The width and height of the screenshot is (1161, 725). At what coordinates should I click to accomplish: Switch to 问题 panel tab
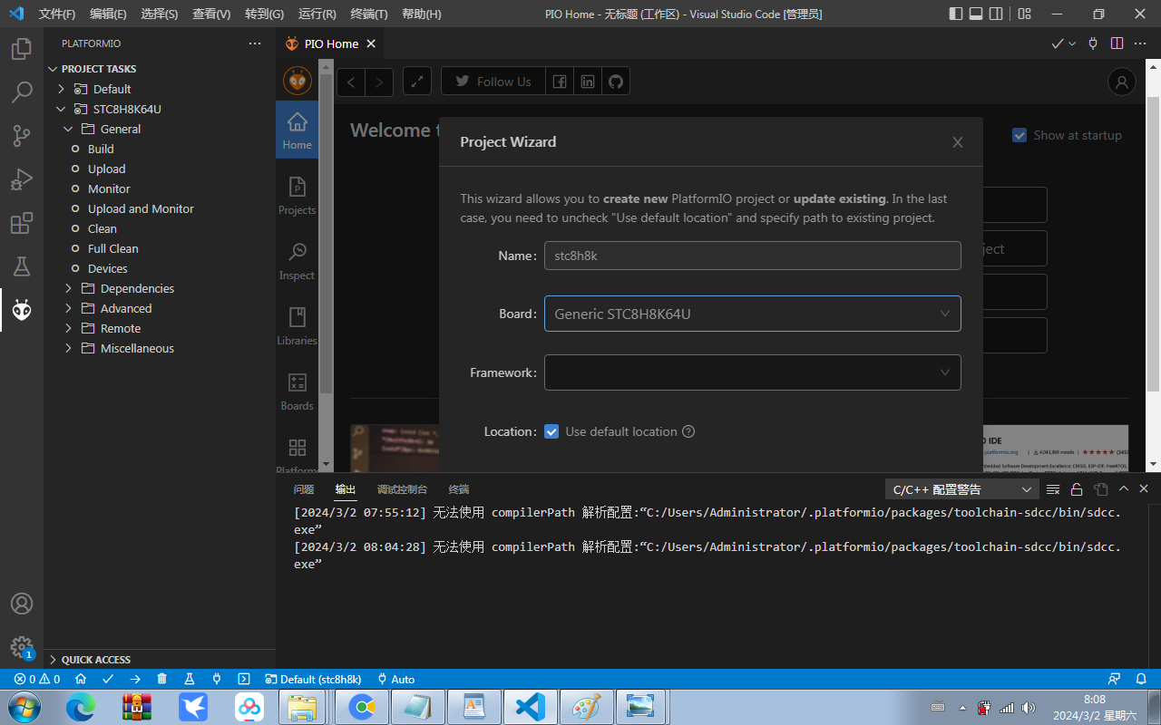tap(304, 489)
